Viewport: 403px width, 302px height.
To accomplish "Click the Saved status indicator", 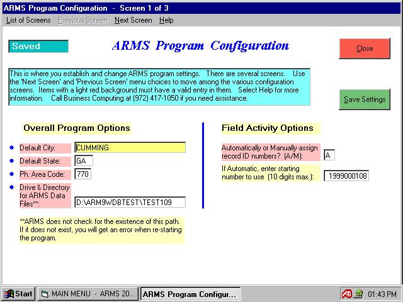I will [x=38, y=46].
